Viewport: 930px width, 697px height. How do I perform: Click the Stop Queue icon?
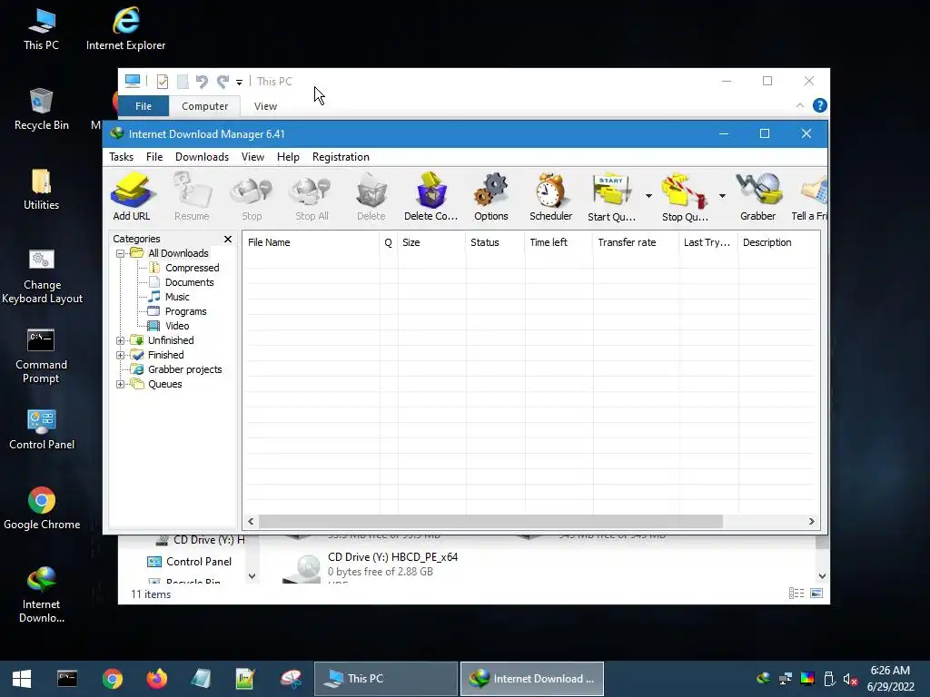(x=685, y=197)
